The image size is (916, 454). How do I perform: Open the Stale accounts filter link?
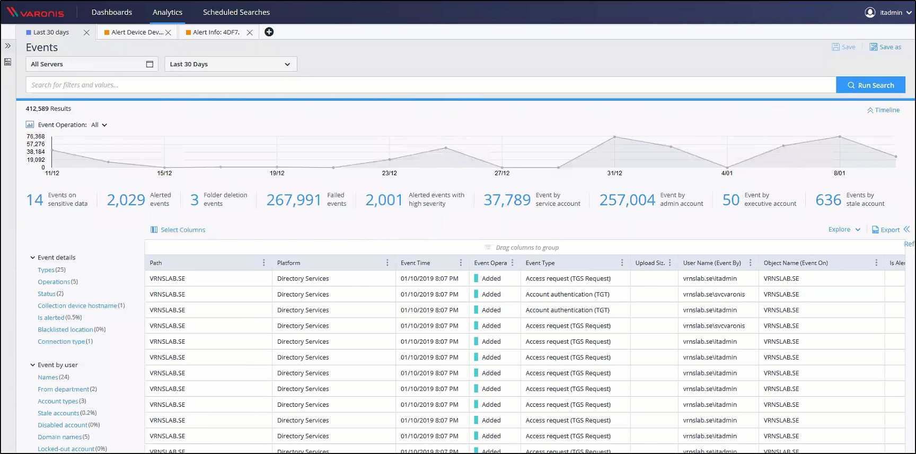58,413
